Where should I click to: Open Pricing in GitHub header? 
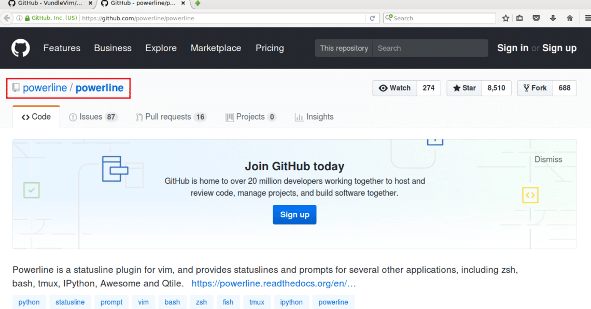click(x=270, y=48)
